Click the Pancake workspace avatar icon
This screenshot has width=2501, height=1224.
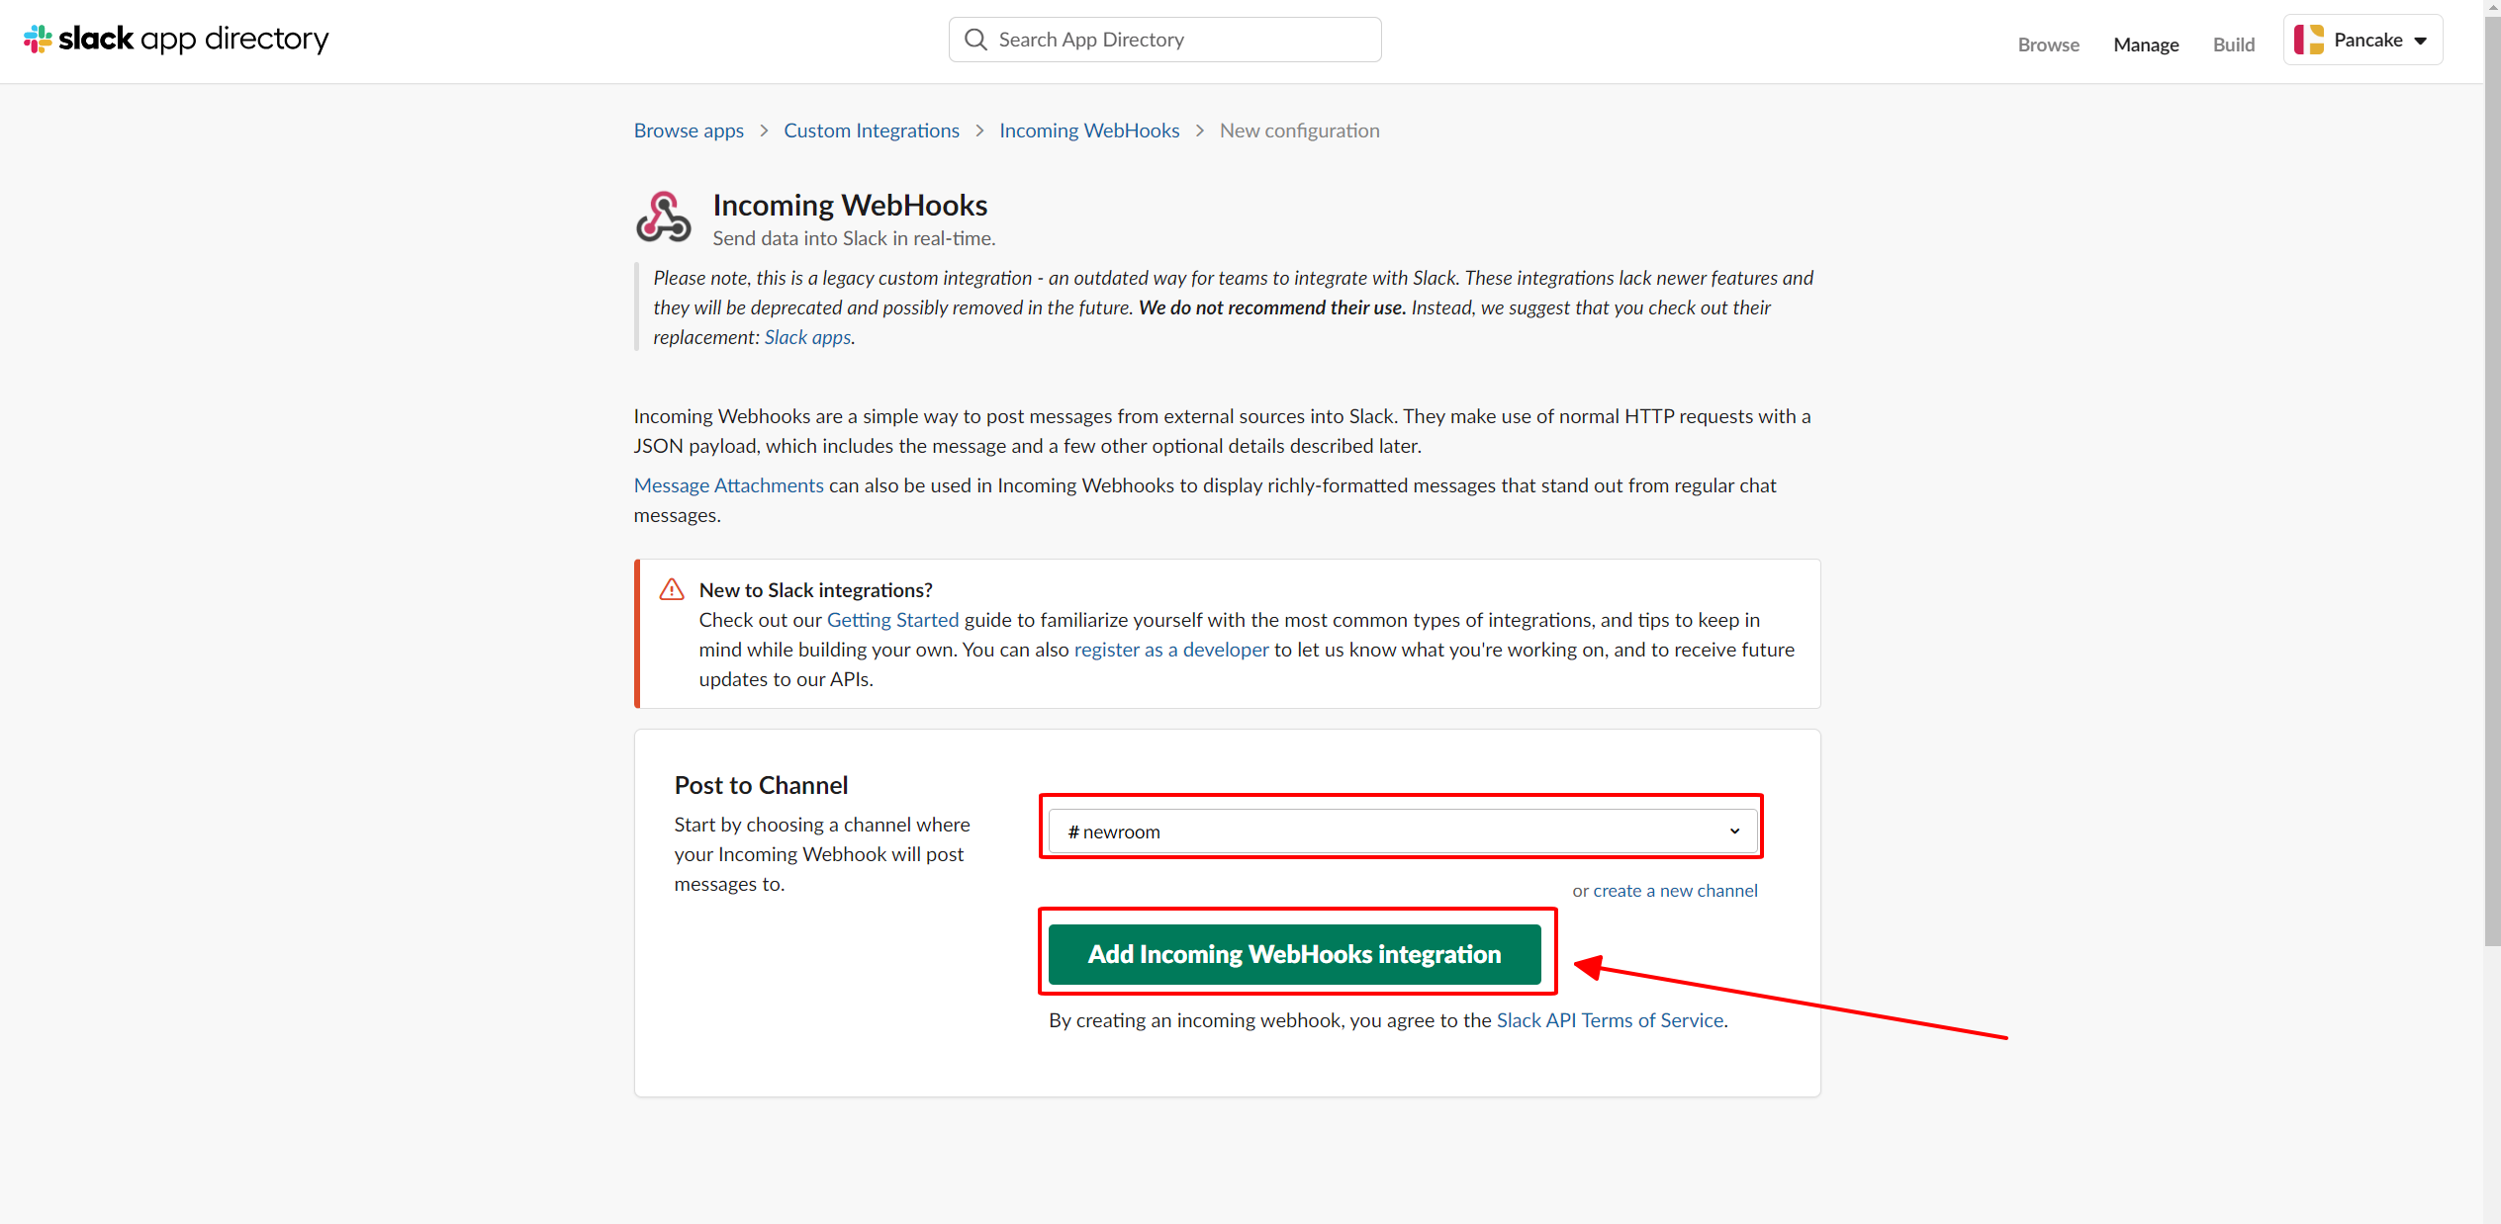tap(2309, 40)
